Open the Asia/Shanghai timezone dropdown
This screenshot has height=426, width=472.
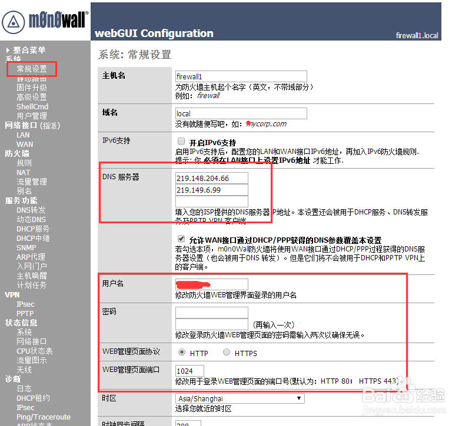239,398
